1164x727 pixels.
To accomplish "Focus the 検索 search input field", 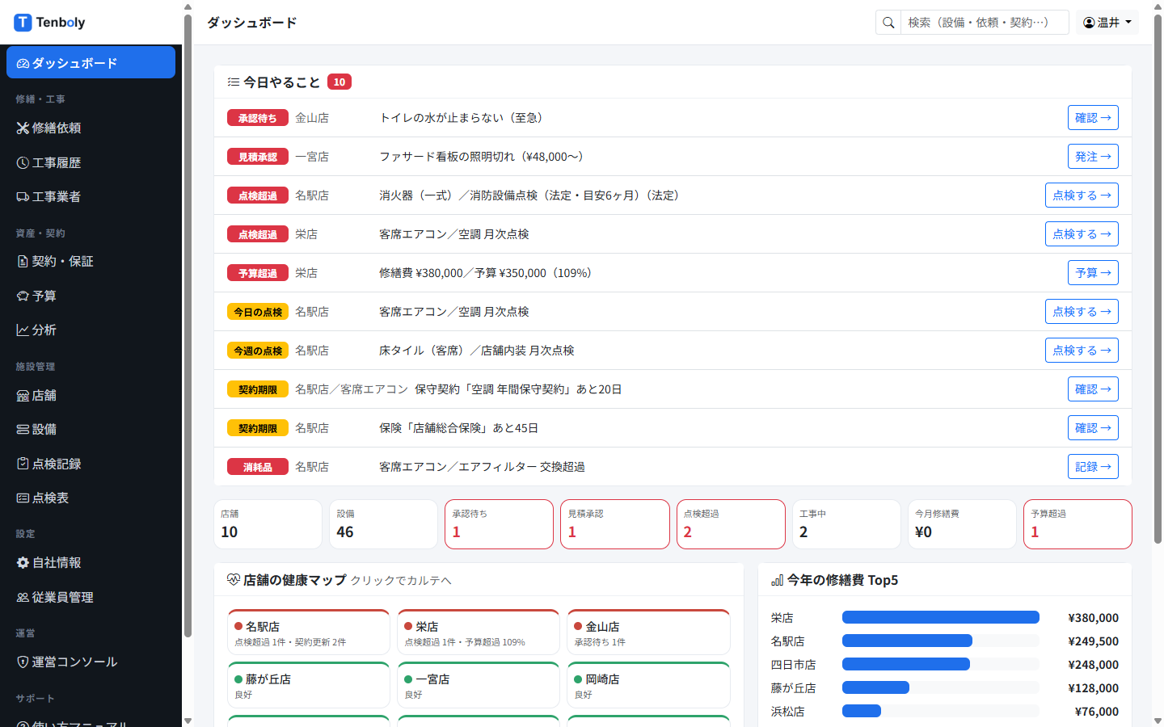I will 985,23.
